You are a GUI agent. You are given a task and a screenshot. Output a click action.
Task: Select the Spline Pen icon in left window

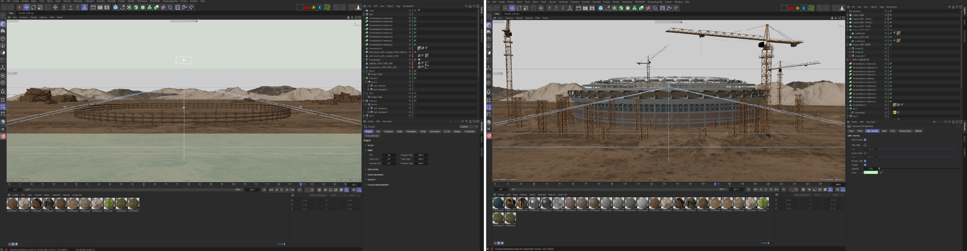122,7
